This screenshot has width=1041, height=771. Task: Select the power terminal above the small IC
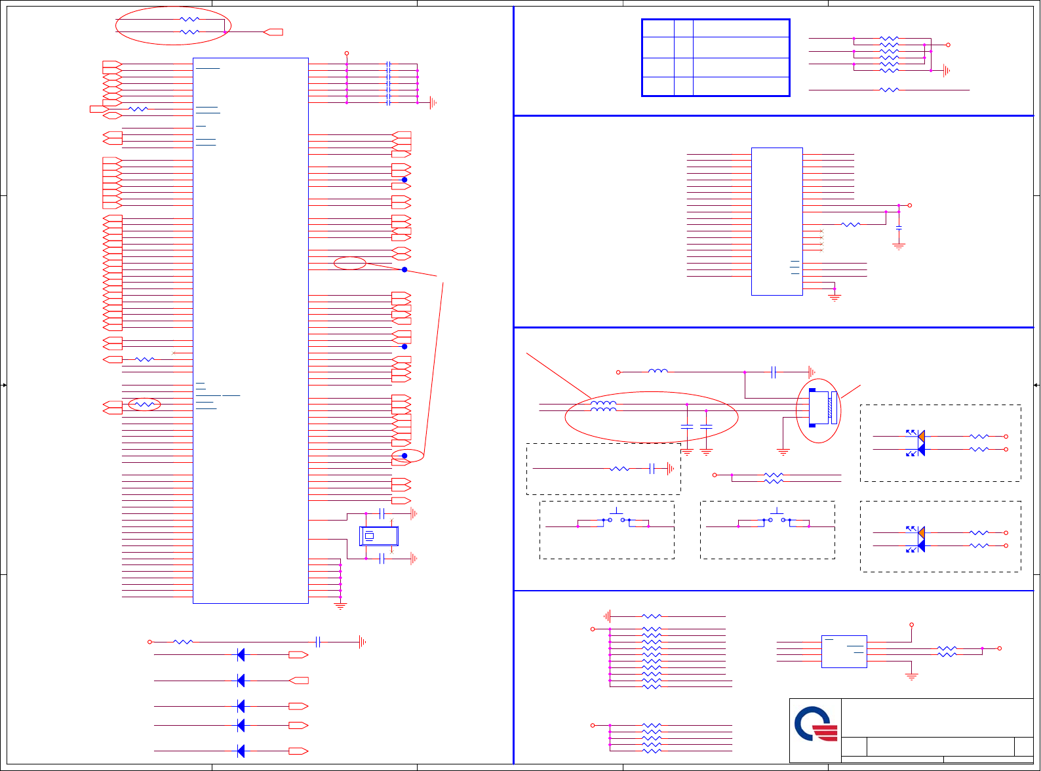point(911,625)
